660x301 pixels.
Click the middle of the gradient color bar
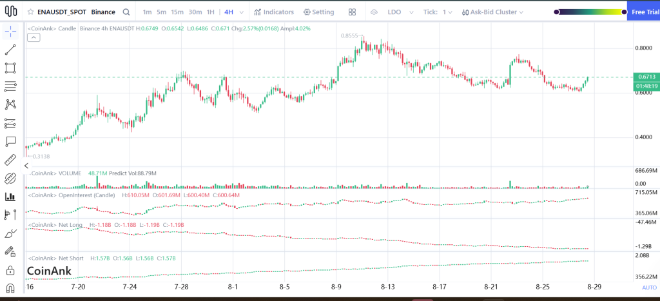click(x=590, y=12)
